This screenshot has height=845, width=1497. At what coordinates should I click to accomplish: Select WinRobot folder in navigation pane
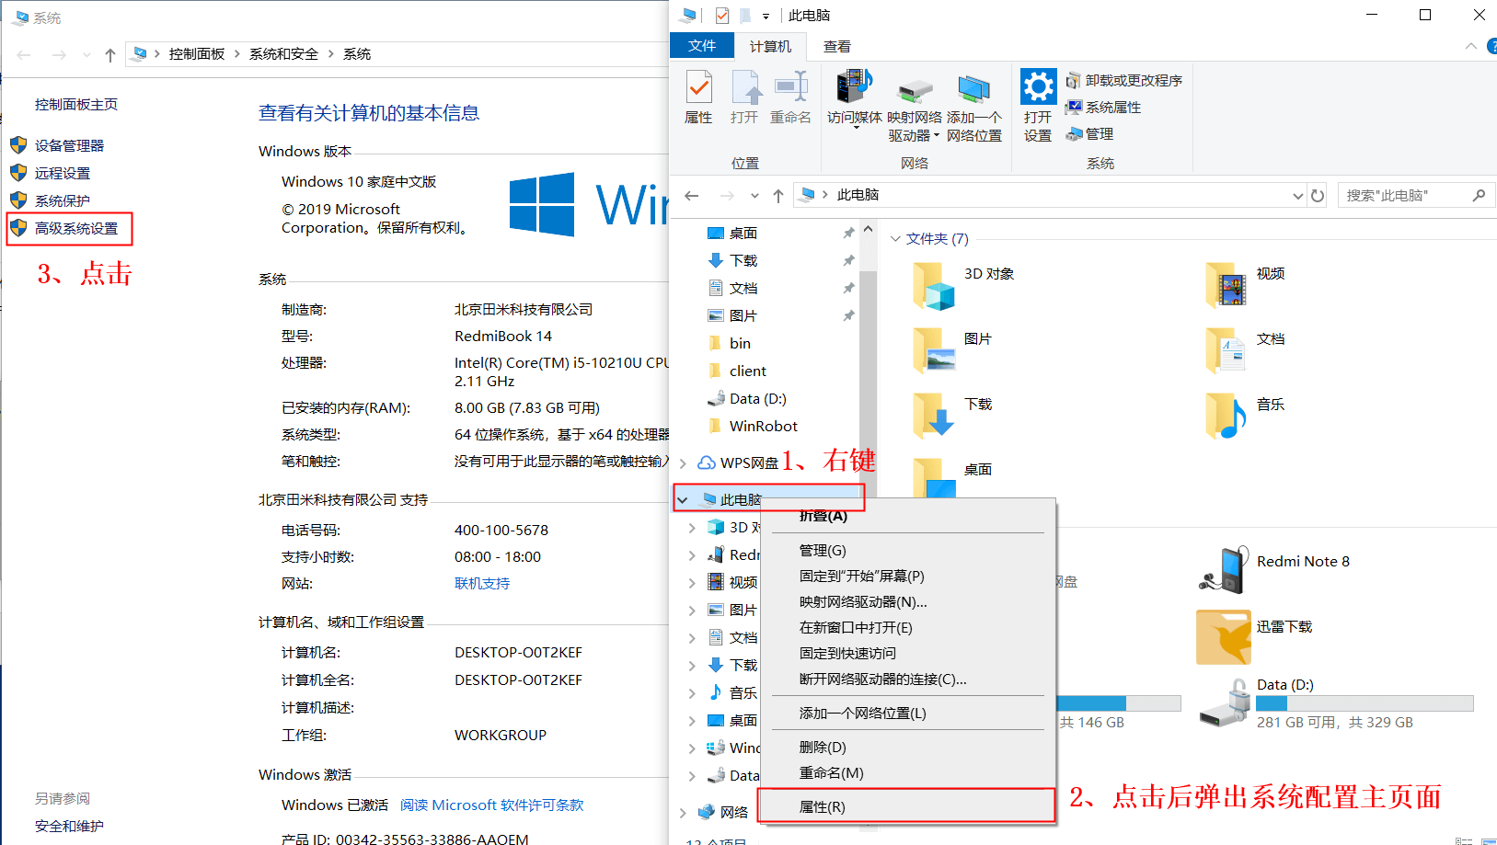763,426
